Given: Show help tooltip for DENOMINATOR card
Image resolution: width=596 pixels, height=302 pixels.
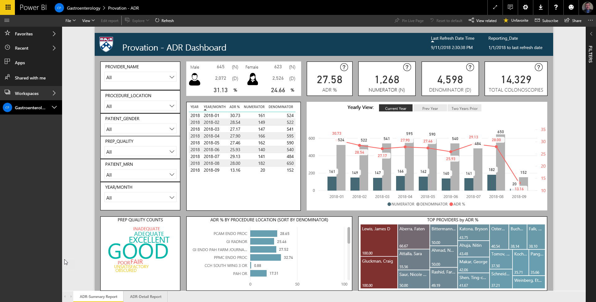Looking at the screenshot, I should coord(470,67).
